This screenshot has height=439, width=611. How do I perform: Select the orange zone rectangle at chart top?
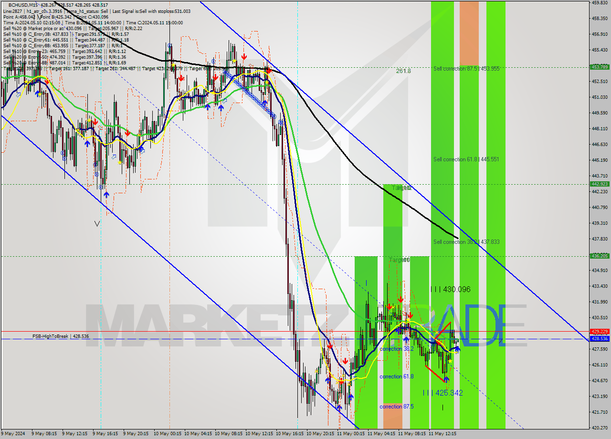point(469,33)
